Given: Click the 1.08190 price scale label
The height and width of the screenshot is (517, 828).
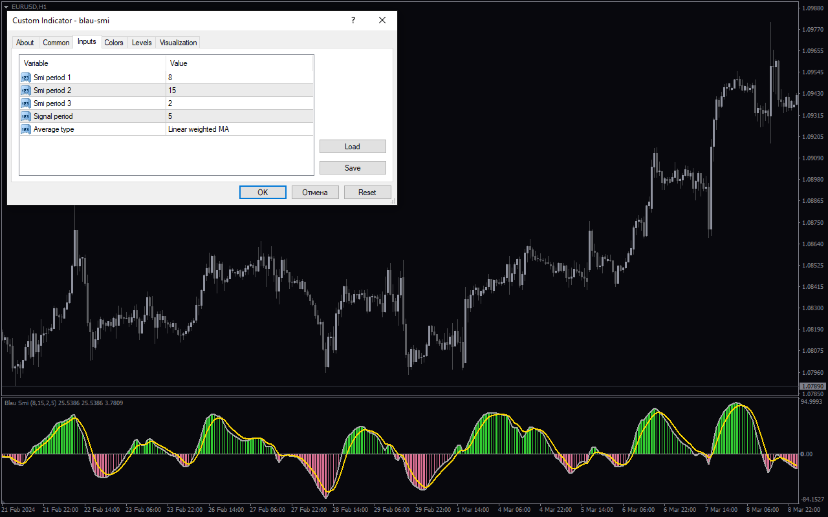Looking at the screenshot, I should click(x=812, y=330).
